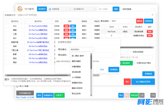
Task: Click scrollbar down arrow in mode list
Action: [x=91, y=95]
